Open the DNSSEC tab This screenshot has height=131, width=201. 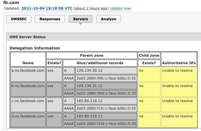19,19
